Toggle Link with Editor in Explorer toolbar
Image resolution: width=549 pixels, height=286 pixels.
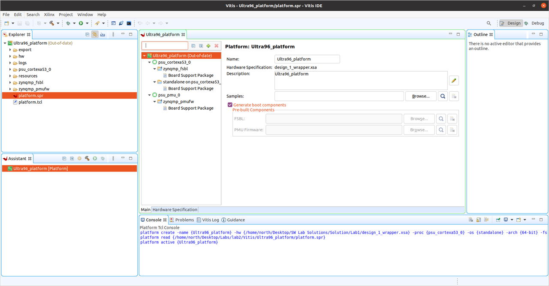coord(95,35)
